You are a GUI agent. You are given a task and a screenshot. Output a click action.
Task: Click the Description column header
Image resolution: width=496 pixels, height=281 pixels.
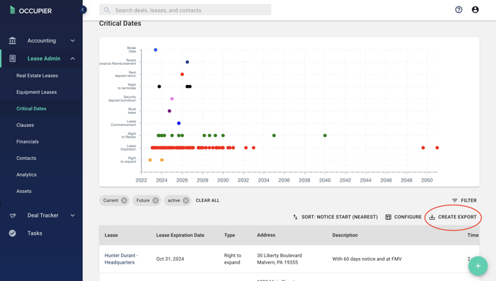(x=345, y=235)
